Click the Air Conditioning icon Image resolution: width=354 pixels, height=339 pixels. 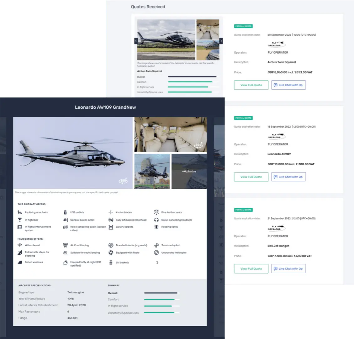pos(65,245)
